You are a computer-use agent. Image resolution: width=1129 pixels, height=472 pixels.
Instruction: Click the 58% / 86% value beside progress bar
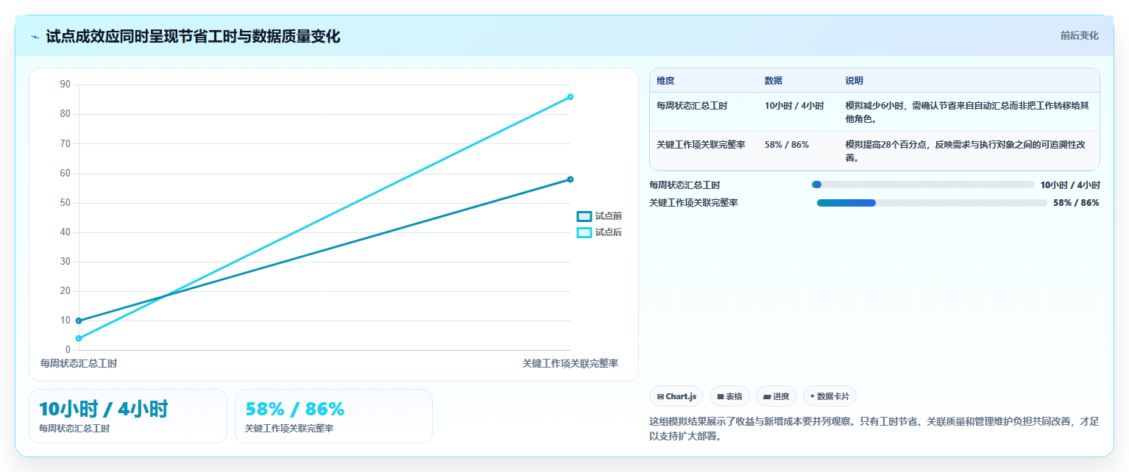(1076, 203)
